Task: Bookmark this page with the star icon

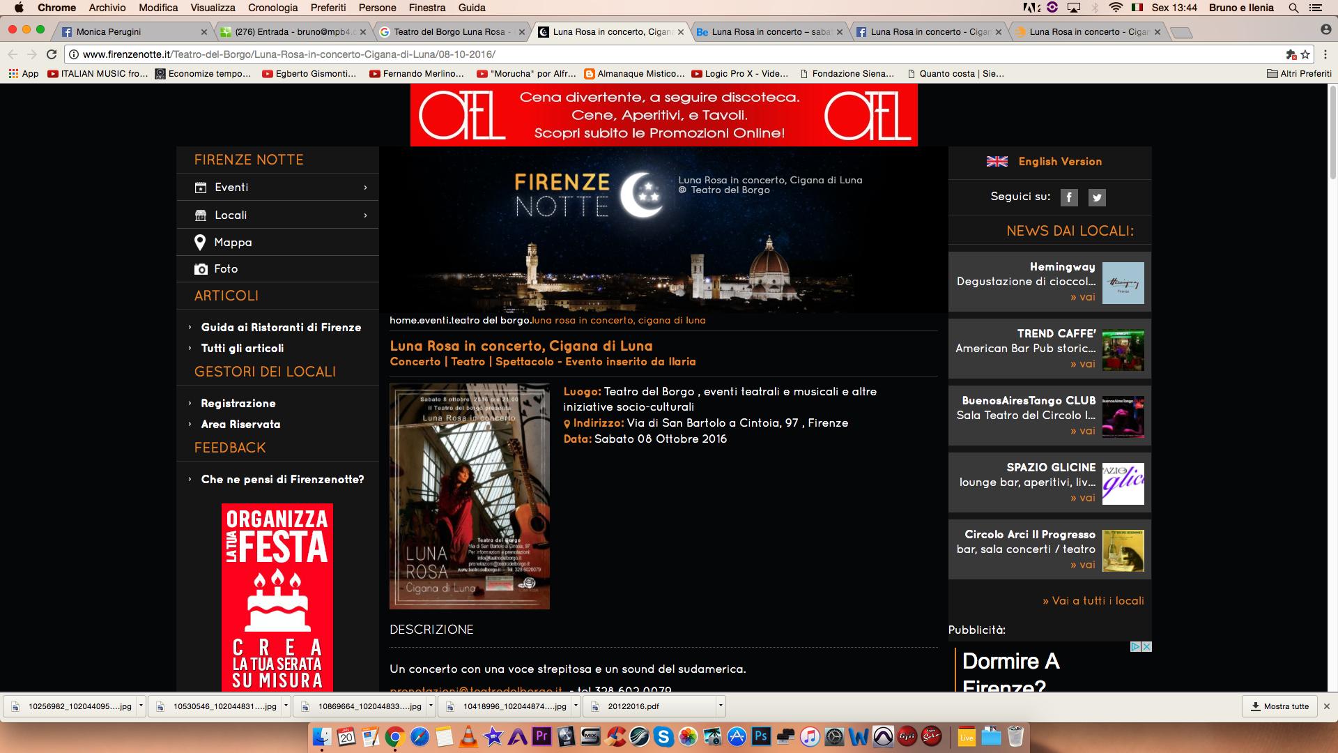Action: (x=1305, y=54)
